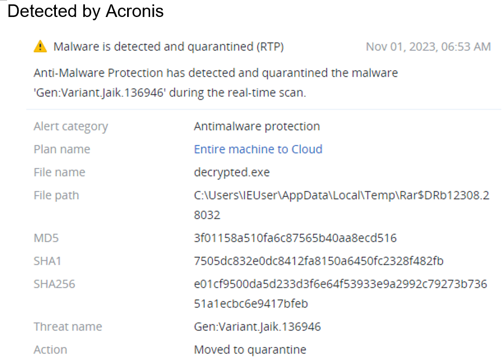Click the SHA256 hash value

pyautogui.click(x=340, y=293)
